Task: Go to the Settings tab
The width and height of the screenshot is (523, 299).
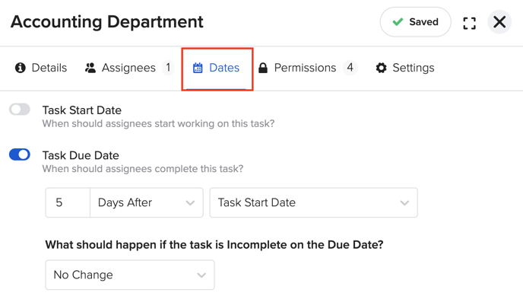Action: click(x=405, y=68)
